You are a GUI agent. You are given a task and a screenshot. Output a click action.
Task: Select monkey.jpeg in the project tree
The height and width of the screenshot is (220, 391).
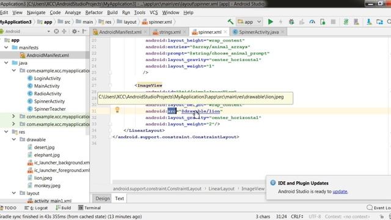[x=47, y=186]
